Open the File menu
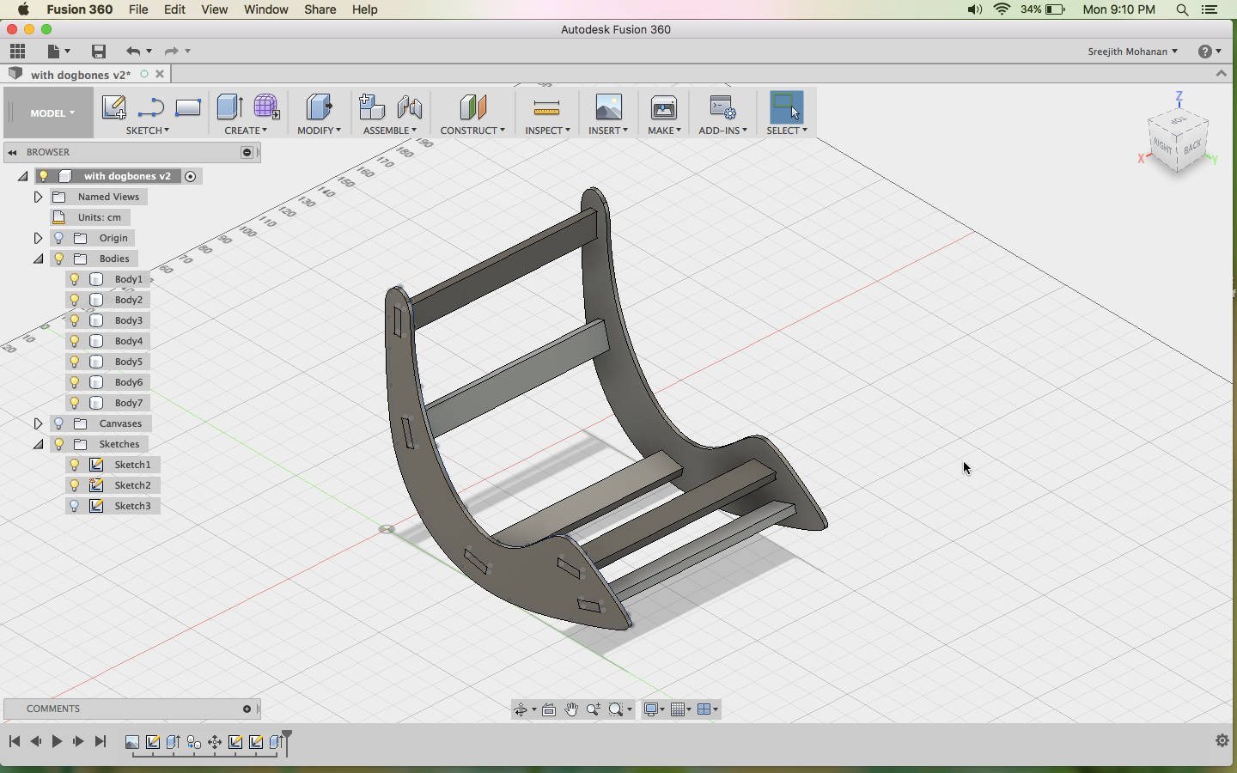The height and width of the screenshot is (773, 1237). coord(138,9)
